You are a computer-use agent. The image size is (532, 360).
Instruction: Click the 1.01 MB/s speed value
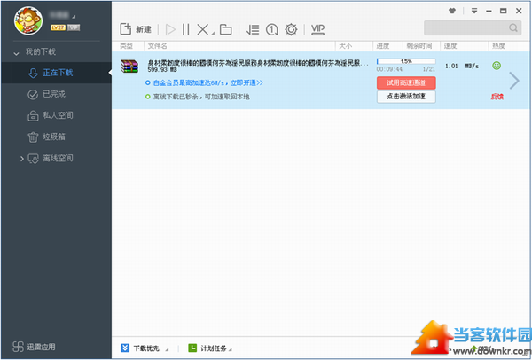tap(462, 67)
